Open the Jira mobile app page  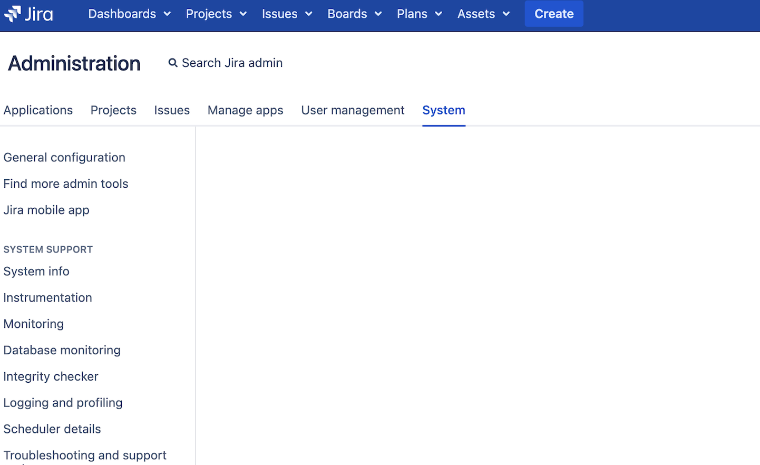(46, 210)
